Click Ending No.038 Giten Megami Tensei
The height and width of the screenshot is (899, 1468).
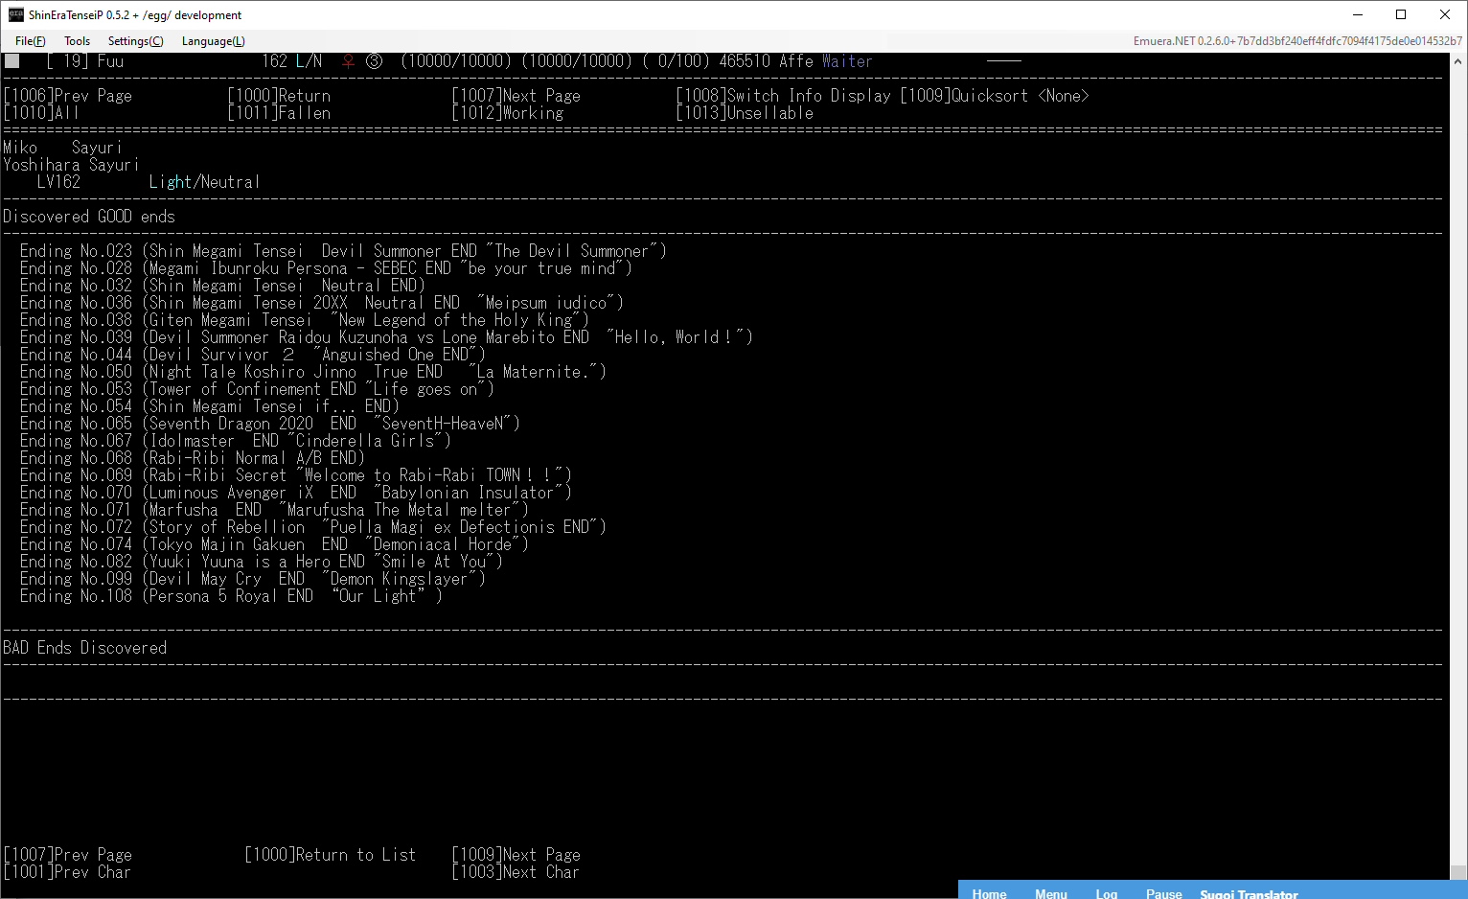(x=305, y=320)
